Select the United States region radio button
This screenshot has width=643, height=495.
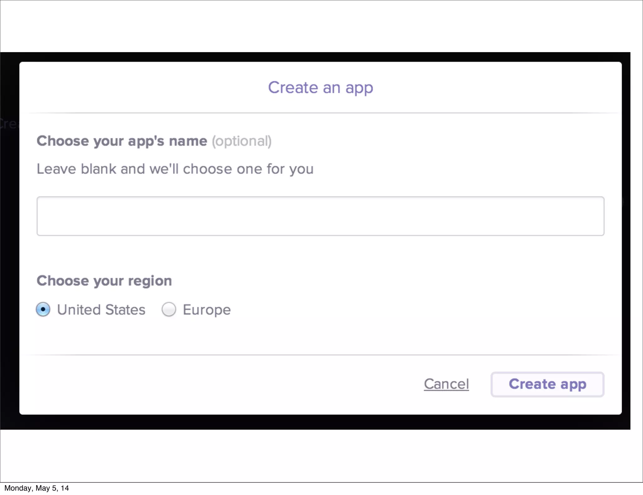43,309
